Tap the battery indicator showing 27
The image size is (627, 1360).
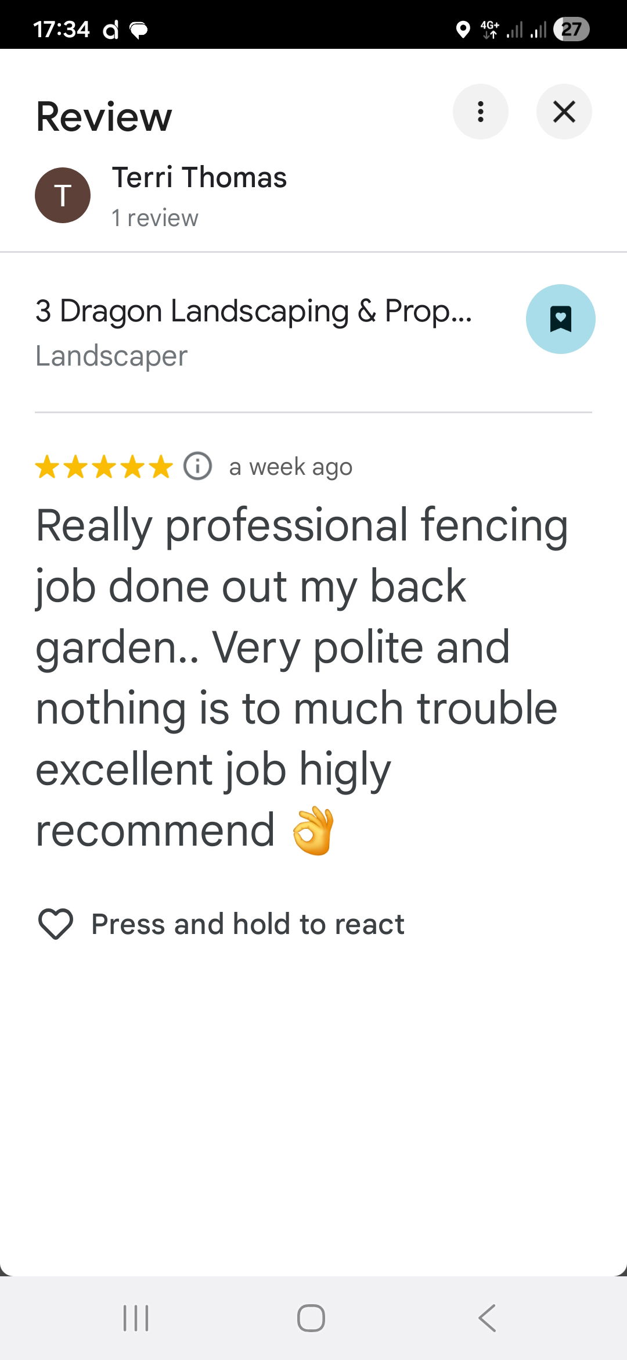pyautogui.click(x=571, y=29)
